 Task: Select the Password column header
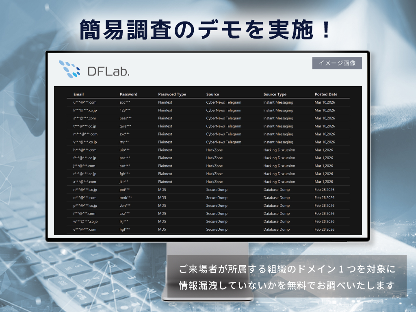tap(128, 94)
